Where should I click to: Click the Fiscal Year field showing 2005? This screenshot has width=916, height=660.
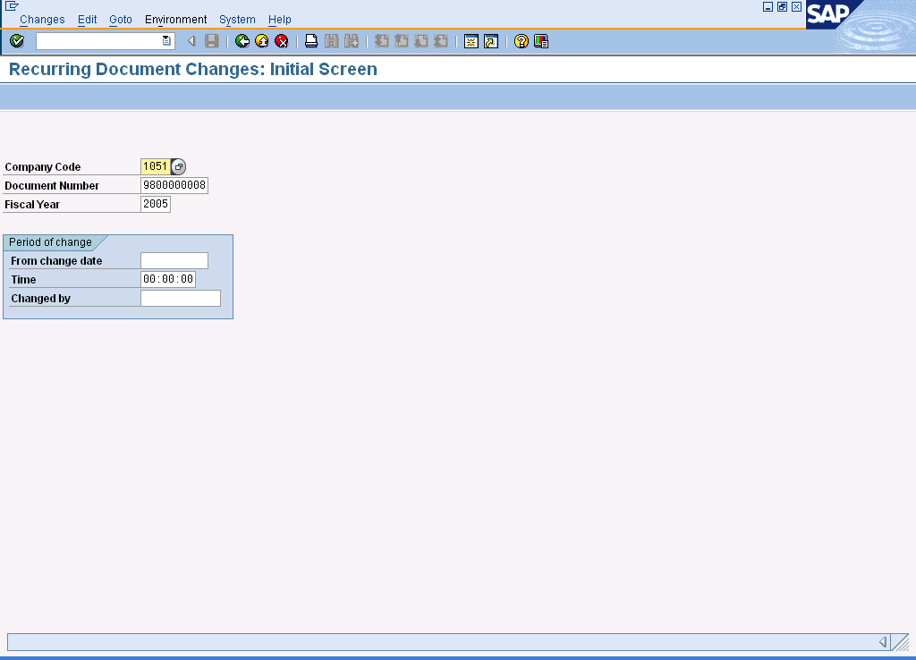[x=156, y=204]
